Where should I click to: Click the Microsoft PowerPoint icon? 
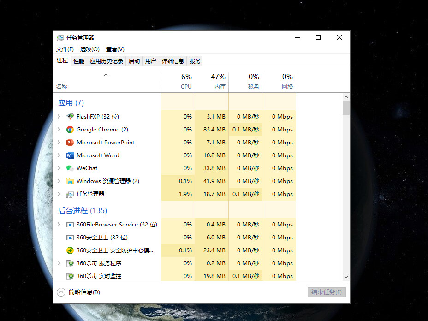coord(70,143)
